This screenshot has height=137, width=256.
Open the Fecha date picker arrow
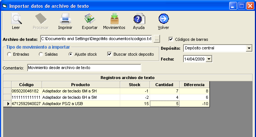point(209,59)
